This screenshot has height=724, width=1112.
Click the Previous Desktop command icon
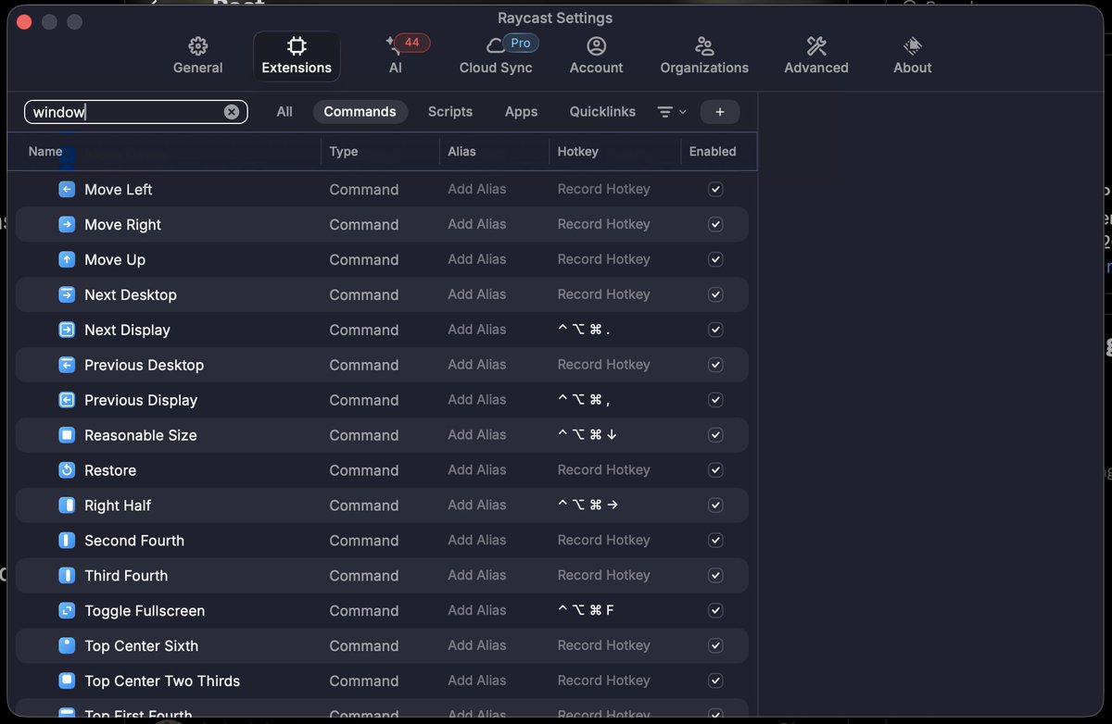coord(67,365)
